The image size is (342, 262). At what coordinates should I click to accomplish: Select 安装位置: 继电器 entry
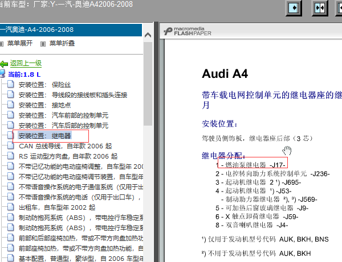tap(44, 136)
